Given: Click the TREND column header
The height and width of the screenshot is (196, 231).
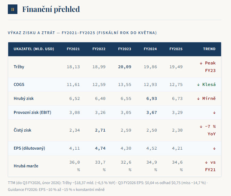Looking at the screenshot, I should pos(209,49).
